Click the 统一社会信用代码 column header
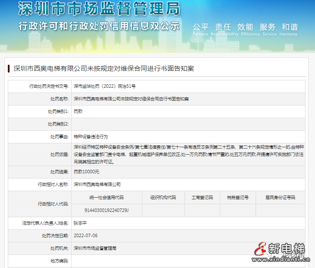 tap(106, 198)
